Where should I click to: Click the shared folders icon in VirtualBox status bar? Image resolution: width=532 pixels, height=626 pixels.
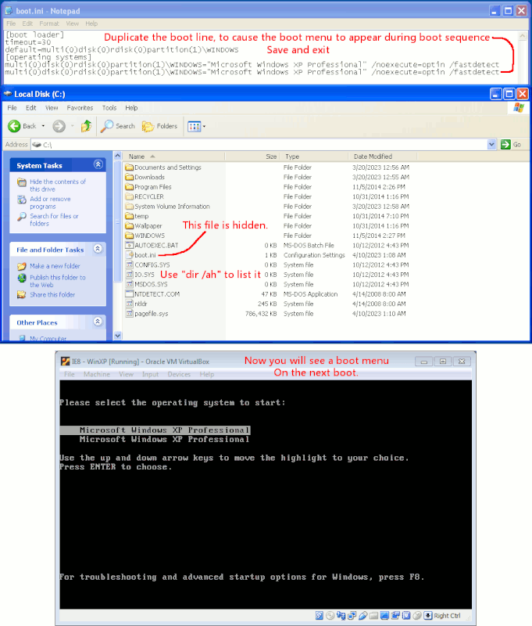(373, 616)
